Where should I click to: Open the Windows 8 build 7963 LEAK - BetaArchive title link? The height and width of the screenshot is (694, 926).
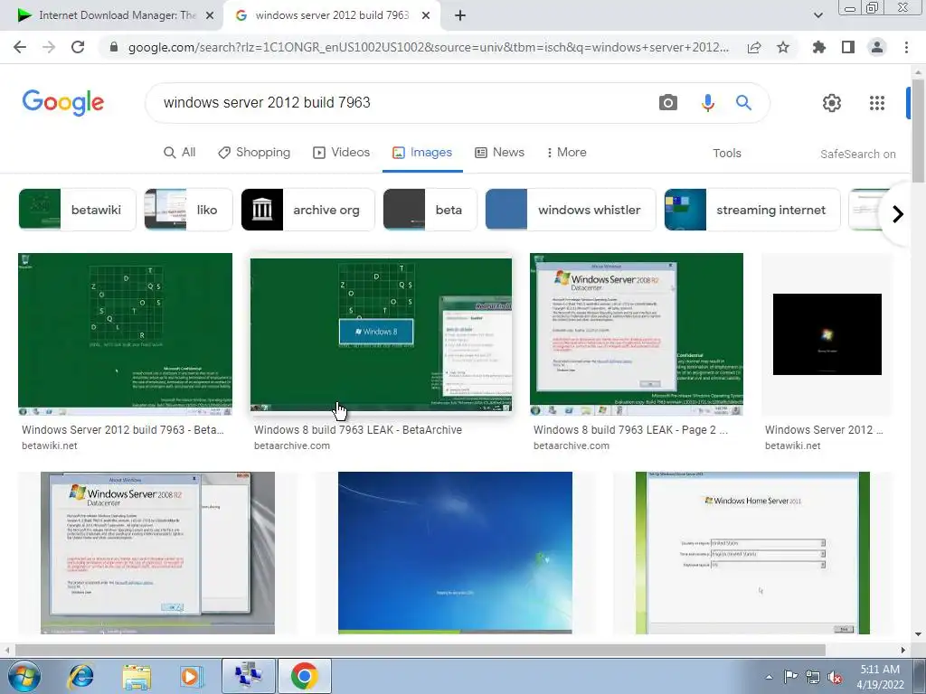coord(358,429)
